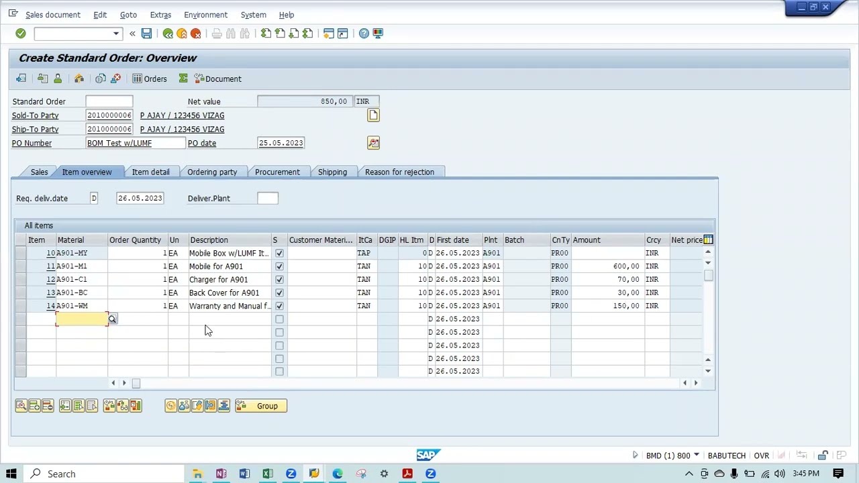The height and width of the screenshot is (483, 859).
Task: Click the Delete item row icon
Action: click(x=48, y=406)
